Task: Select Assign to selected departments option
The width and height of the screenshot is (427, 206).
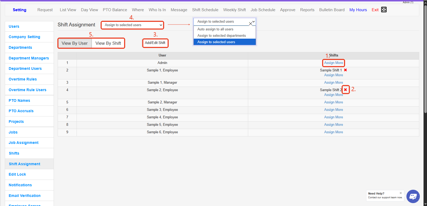Action: click(222, 36)
